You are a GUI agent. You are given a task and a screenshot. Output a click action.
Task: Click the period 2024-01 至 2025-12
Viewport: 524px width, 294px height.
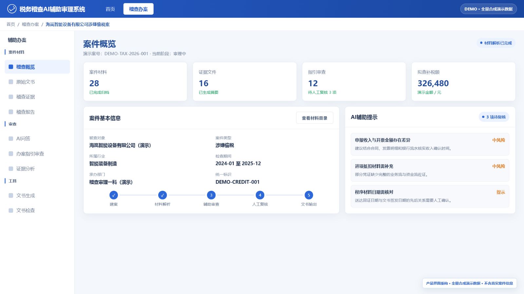click(238, 164)
